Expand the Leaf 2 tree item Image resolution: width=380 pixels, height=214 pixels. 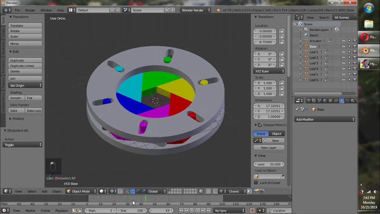click(x=300, y=58)
